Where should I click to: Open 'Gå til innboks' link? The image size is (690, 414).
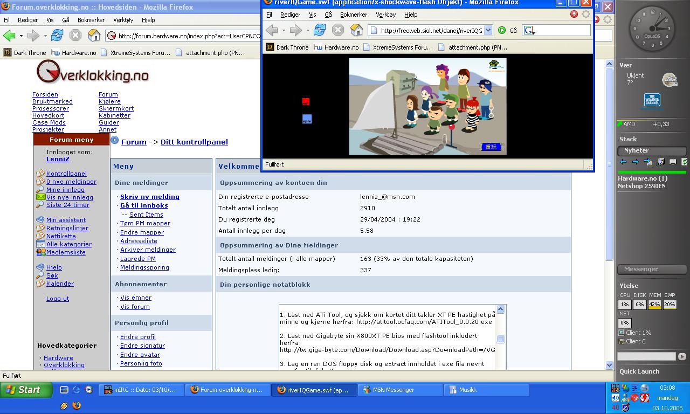pyautogui.click(x=144, y=205)
